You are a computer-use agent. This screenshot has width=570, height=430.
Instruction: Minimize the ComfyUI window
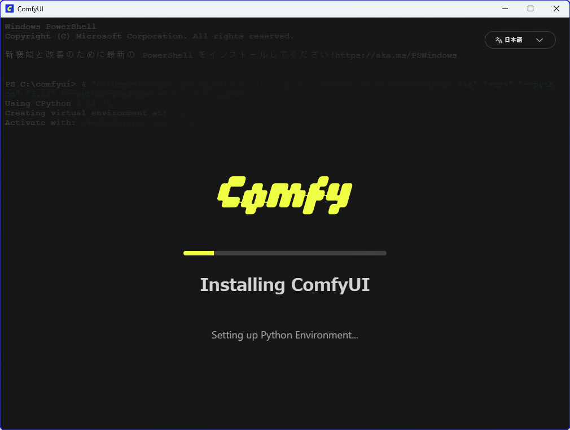click(x=504, y=8)
